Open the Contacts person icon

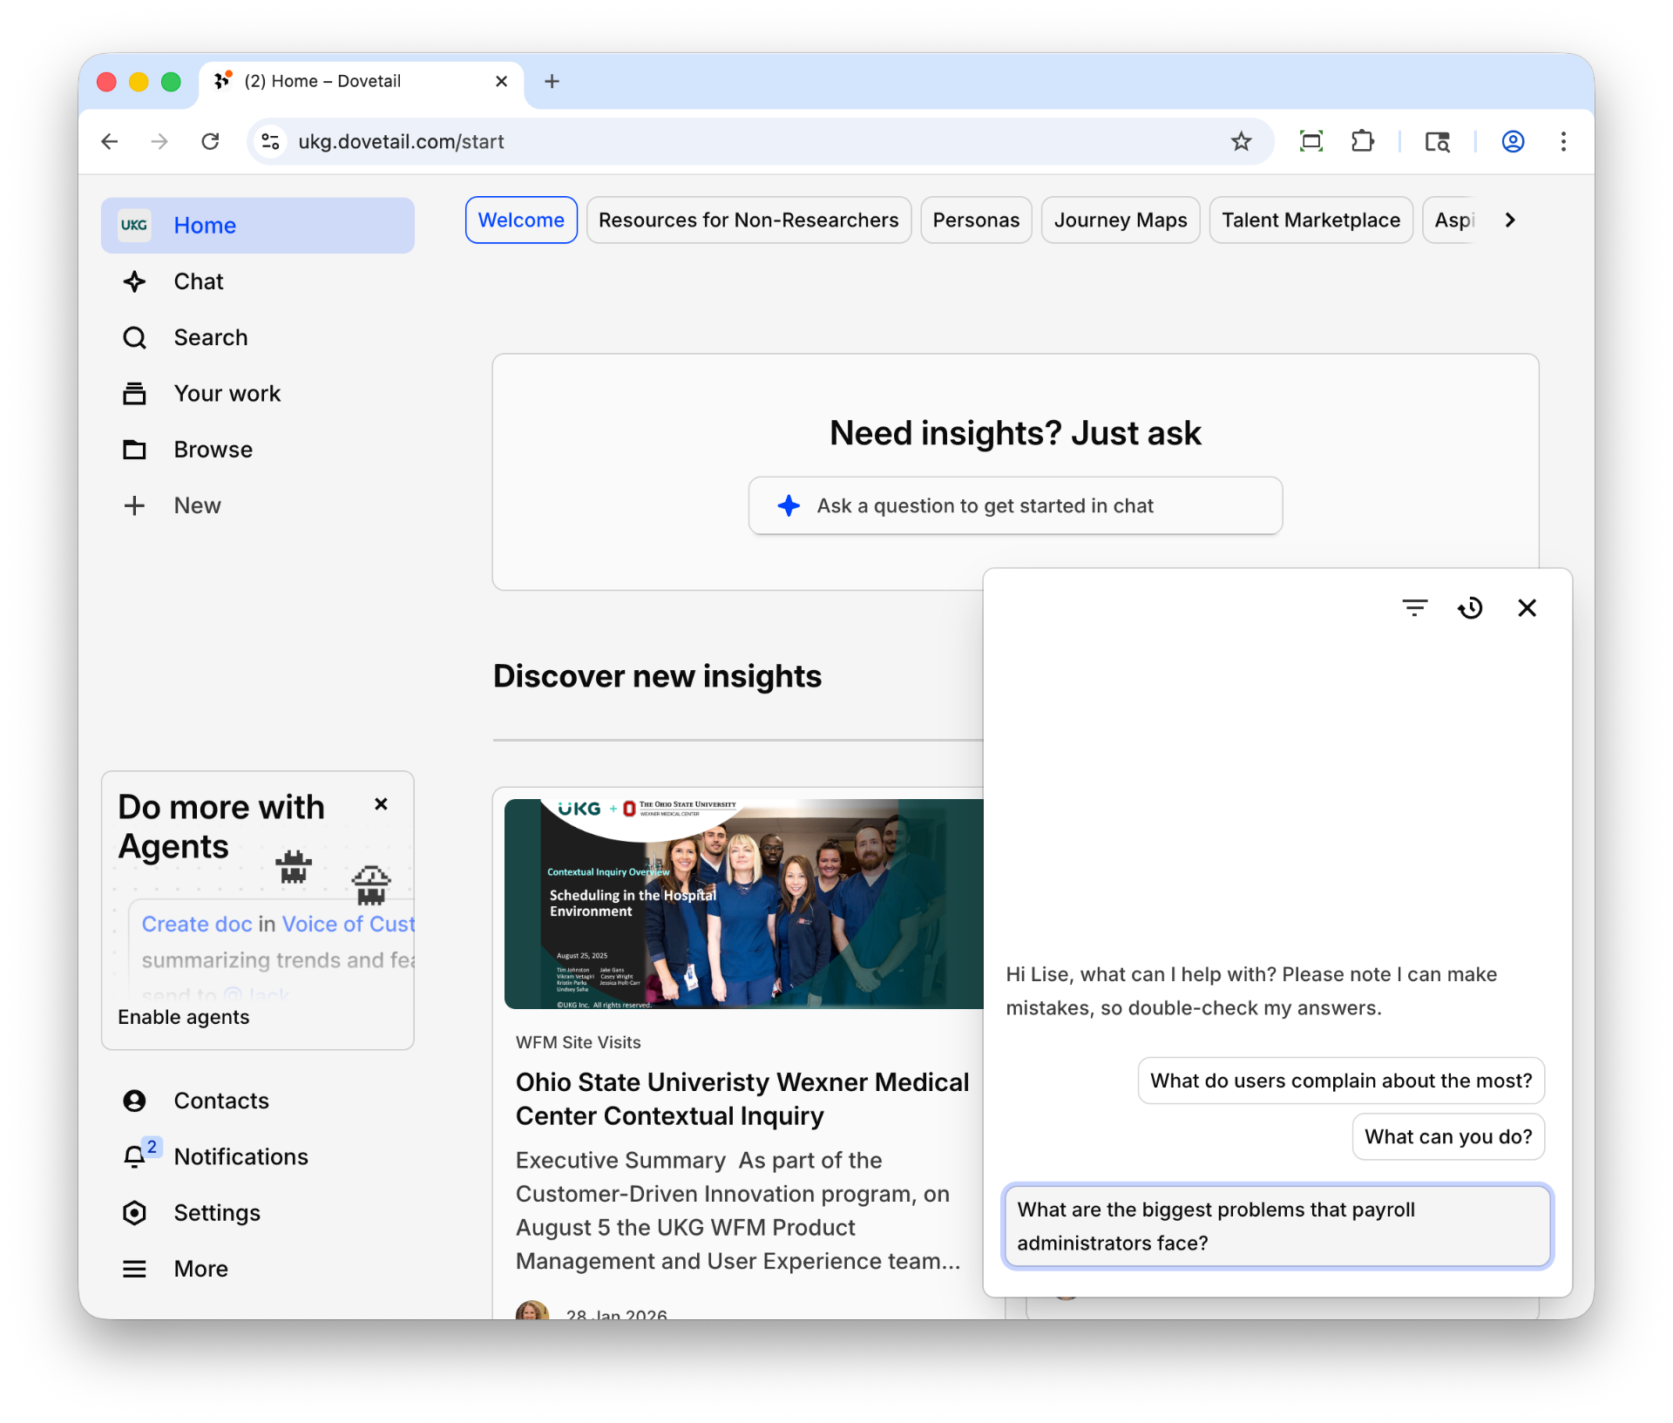coord(134,1101)
